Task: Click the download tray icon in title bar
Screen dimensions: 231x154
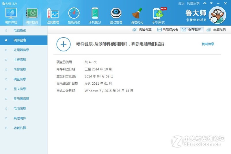Action: click(x=205, y=3)
